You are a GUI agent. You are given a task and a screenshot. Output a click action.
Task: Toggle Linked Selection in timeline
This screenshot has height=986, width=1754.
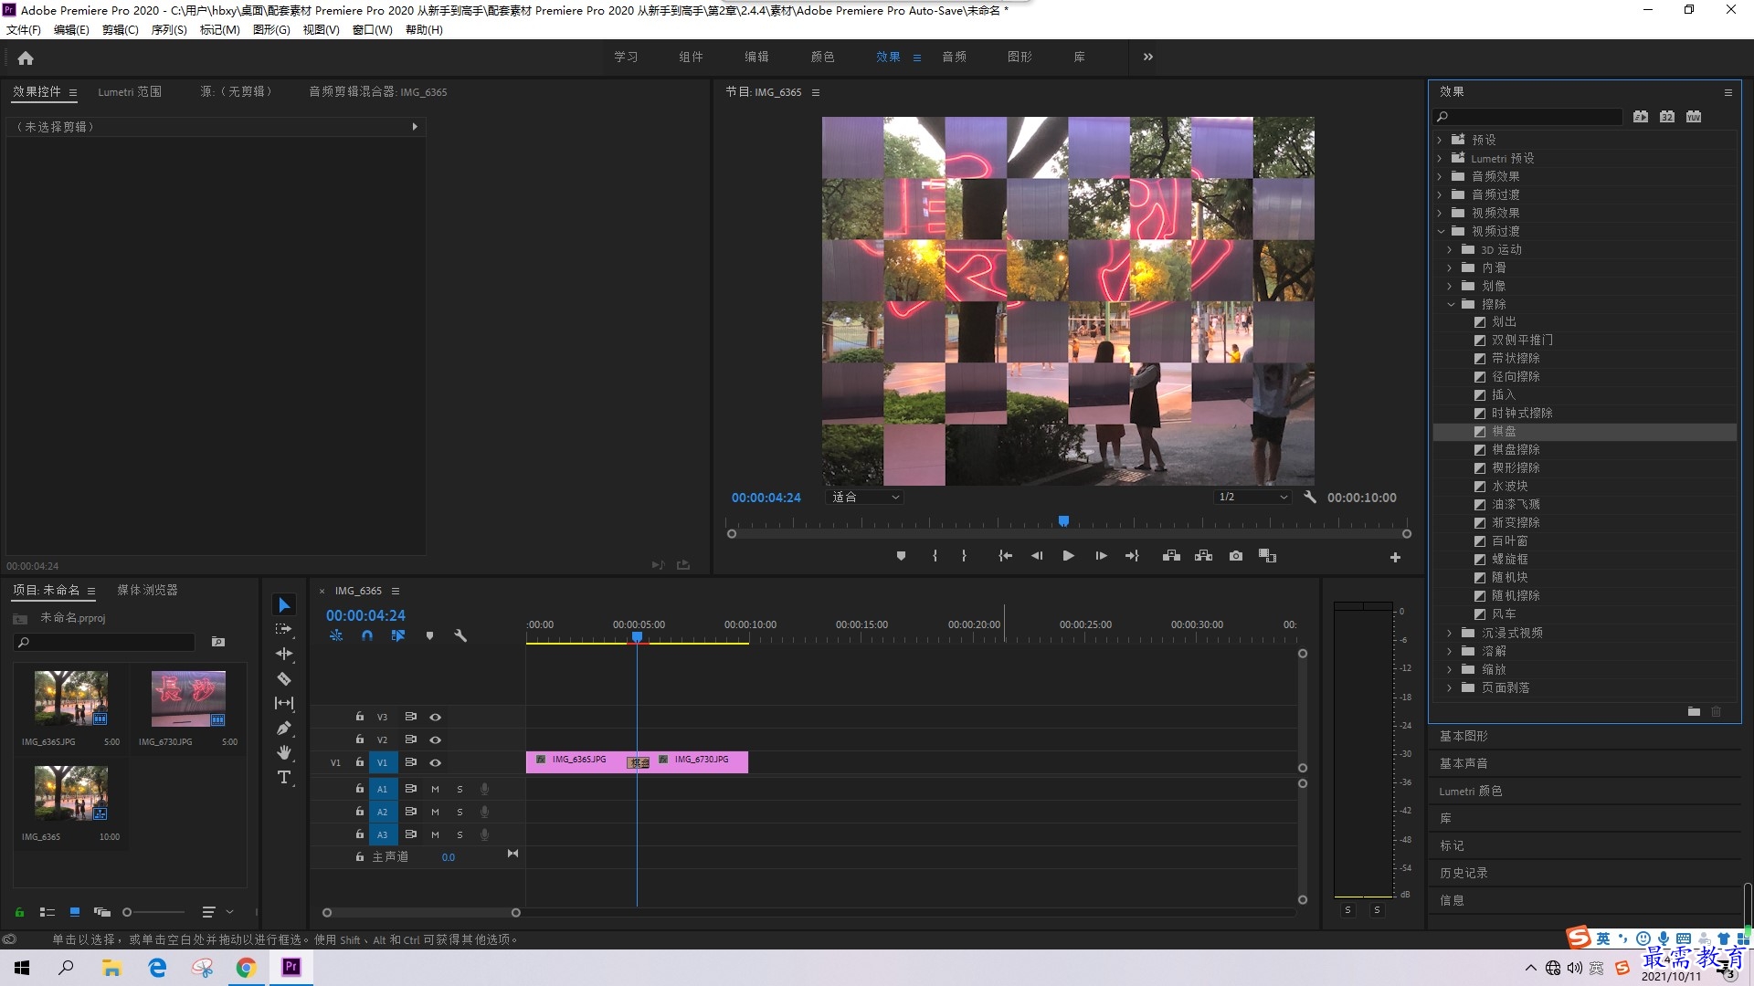[398, 635]
